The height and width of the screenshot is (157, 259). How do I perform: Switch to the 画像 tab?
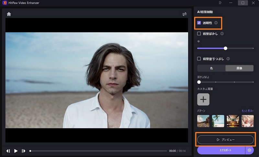pyautogui.click(x=240, y=68)
